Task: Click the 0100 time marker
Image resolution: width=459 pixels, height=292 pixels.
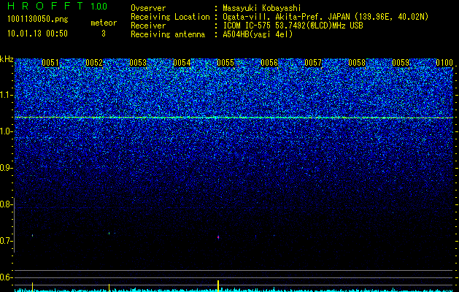Action: (x=444, y=63)
